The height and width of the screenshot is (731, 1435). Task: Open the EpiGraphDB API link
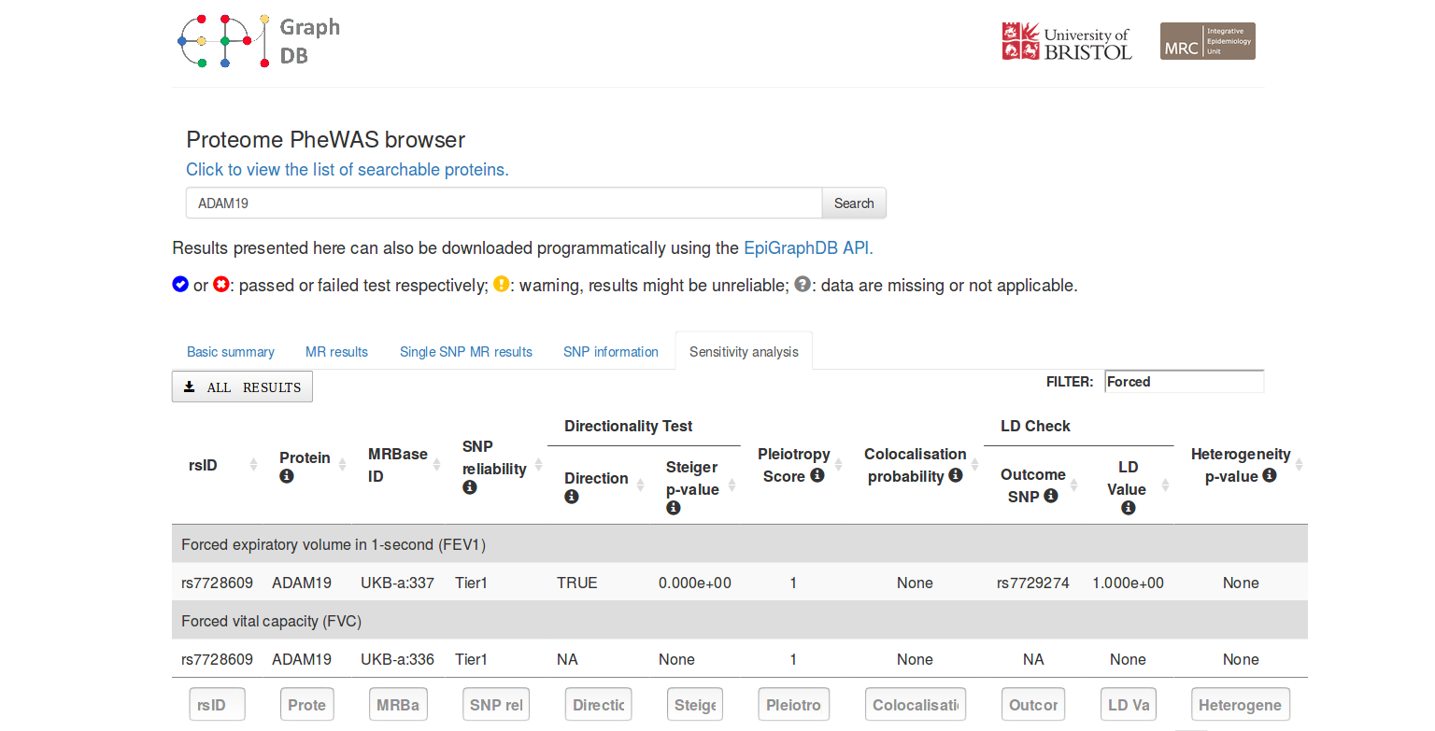[x=808, y=248]
